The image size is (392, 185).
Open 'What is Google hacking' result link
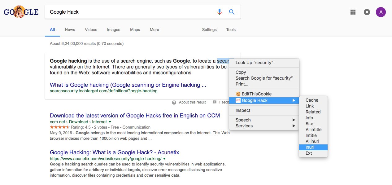pyautogui.click(x=128, y=85)
